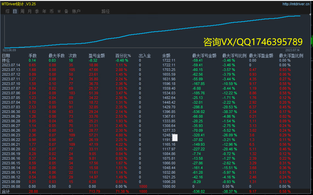Click the white square in the 余额 column

tap(175, 138)
